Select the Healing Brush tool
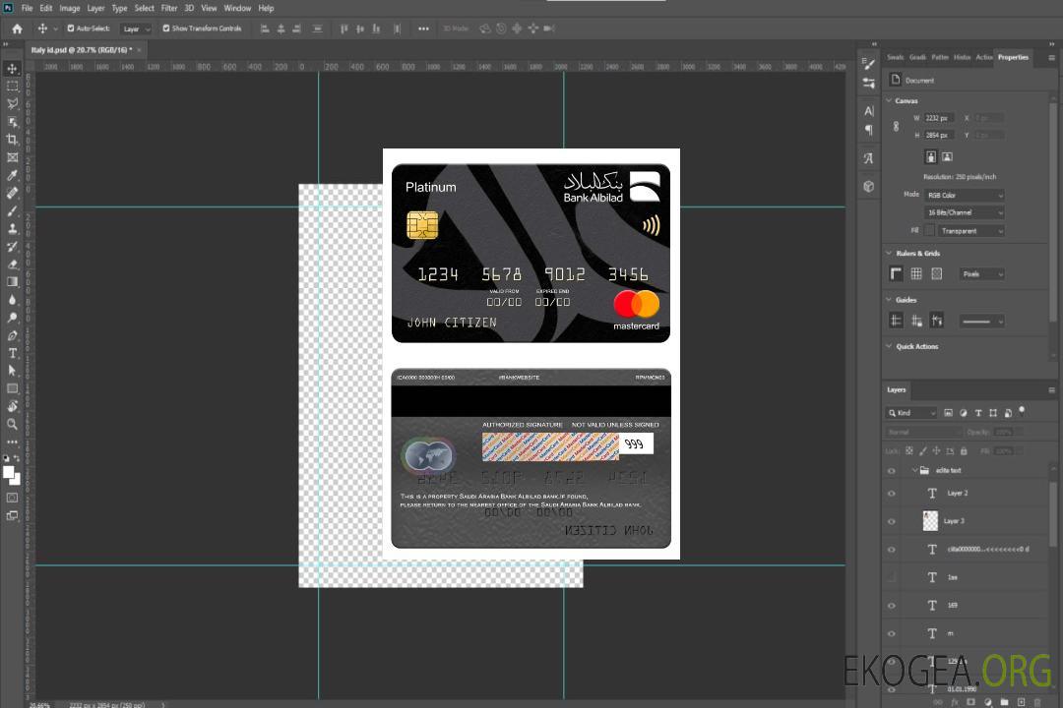The image size is (1063, 708). coord(12,193)
